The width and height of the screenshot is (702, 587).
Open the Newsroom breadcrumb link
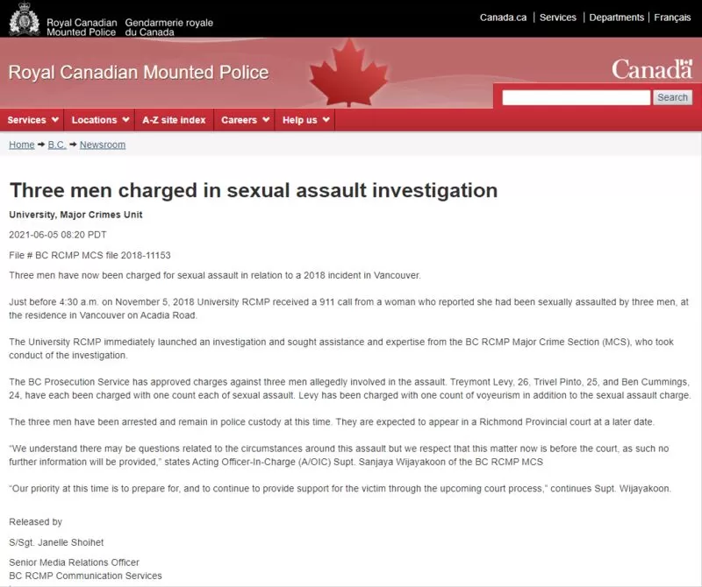pos(103,145)
